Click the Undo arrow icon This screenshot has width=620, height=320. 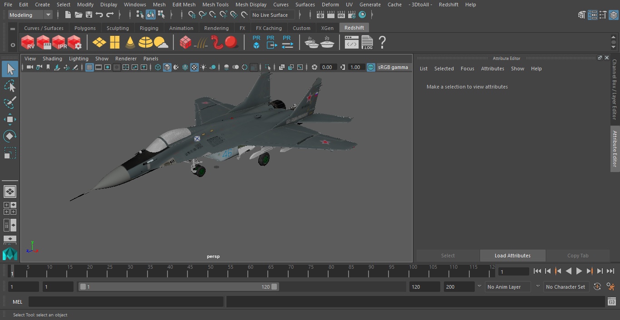click(x=99, y=15)
